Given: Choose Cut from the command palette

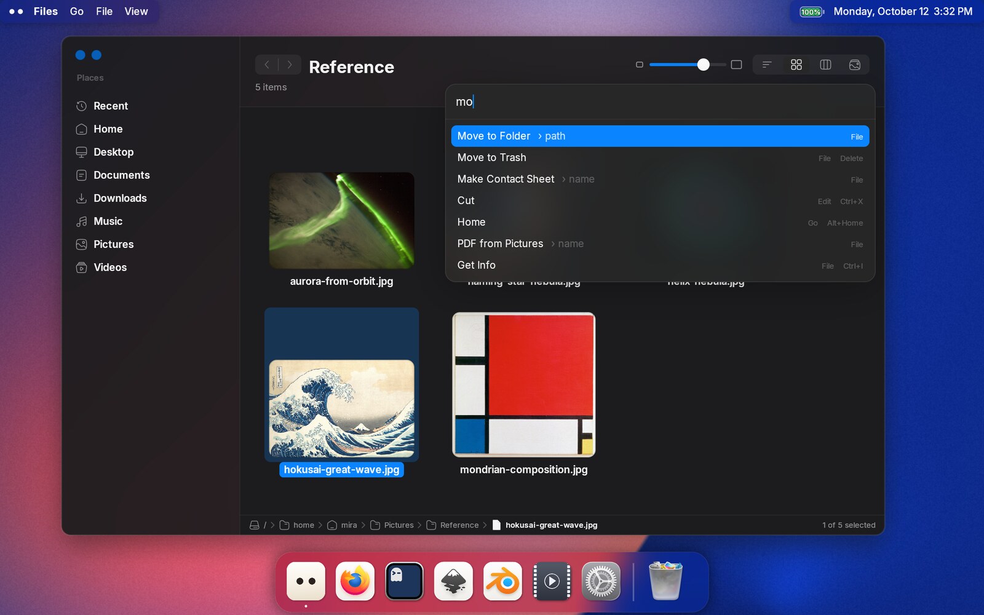Looking at the screenshot, I should pyautogui.click(x=660, y=200).
